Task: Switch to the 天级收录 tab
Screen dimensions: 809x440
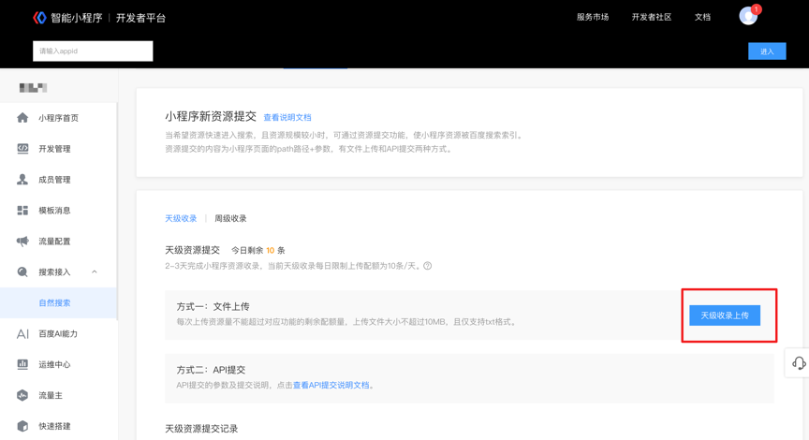Action: click(181, 218)
